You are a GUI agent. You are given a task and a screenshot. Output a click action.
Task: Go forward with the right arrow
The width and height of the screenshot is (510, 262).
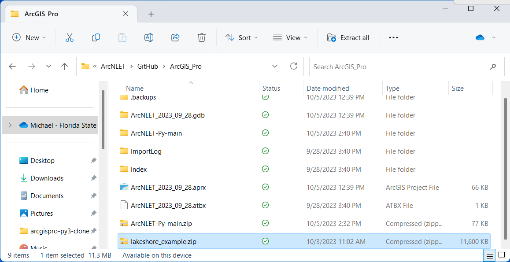click(x=32, y=66)
